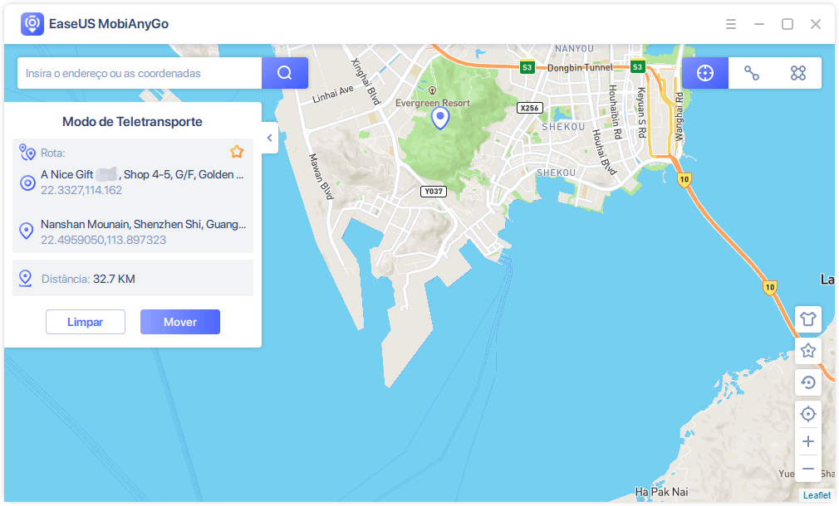Zoom in the map with plus

(x=807, y=441)
